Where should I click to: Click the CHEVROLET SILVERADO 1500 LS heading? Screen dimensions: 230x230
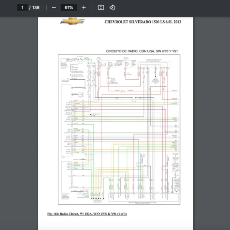click(x=143, y=22)
